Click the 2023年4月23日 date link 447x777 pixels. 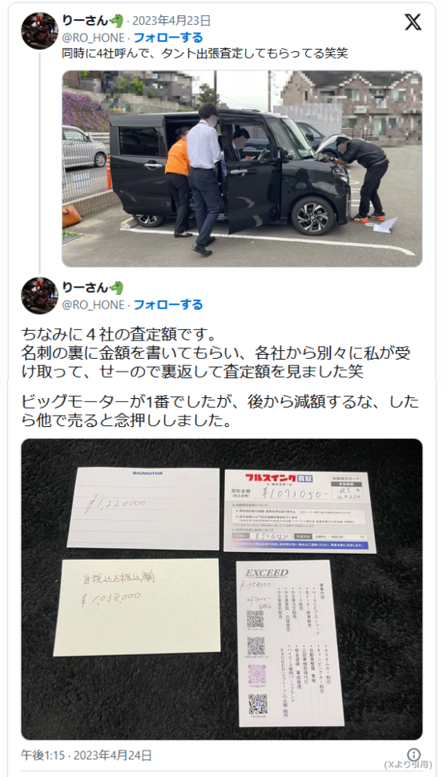[x=171, y=21]
